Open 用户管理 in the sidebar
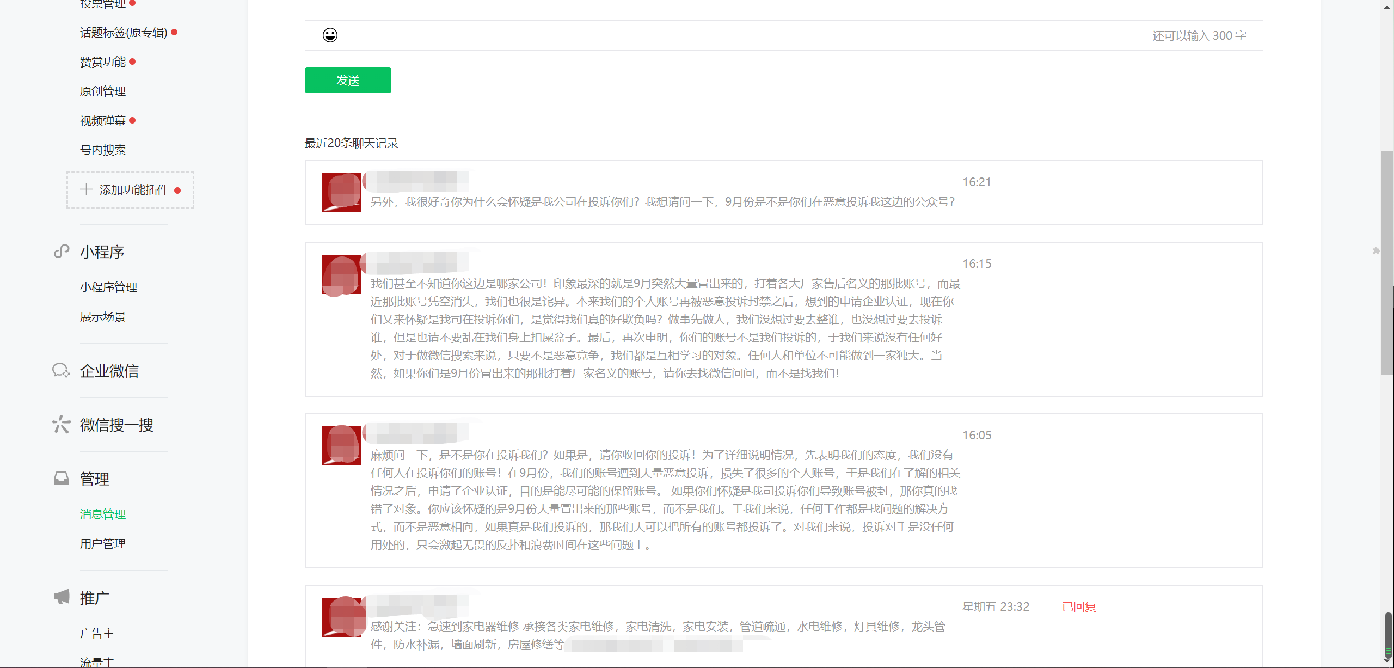This screenshot has width=1394, height=668. (x=103, y=543)
